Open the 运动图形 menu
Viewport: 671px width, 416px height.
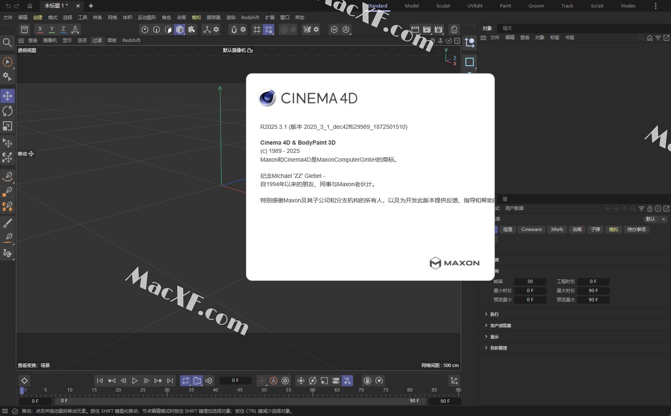tap(147, 17)
